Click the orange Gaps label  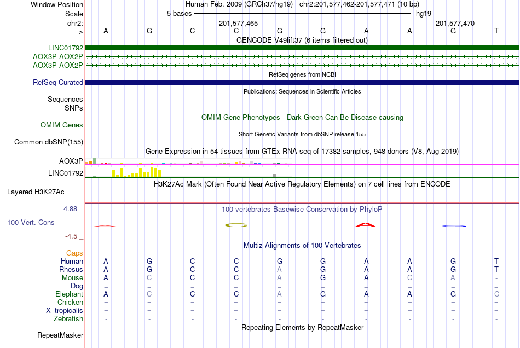pos(74,253)
